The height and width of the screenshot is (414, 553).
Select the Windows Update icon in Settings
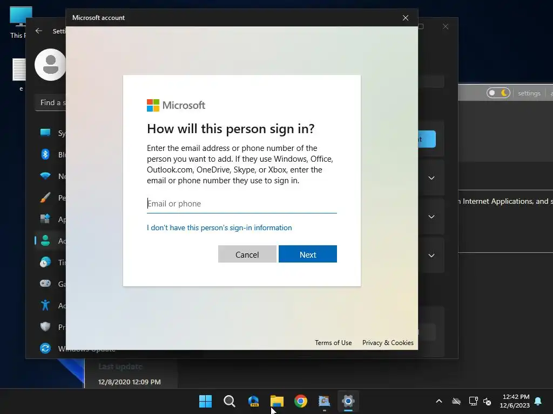click(45, 348)
